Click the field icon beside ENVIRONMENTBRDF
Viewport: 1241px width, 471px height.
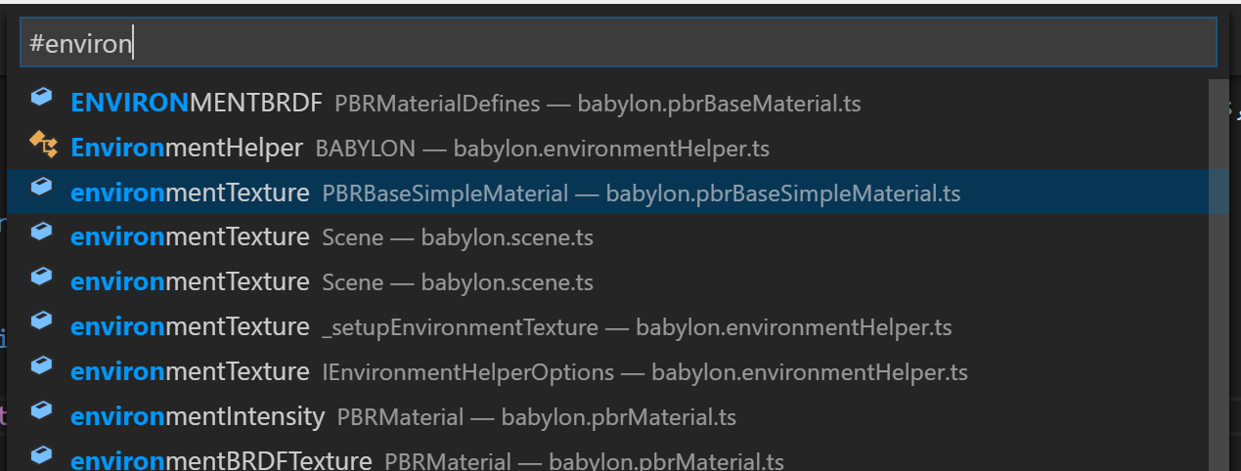click(x=41, y=96)
